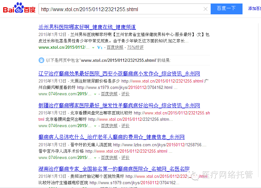Click snippet text 比较好治疗生殖器疱疹医院
The height and width of the screenshot is (188, 261).
point(63,183)
